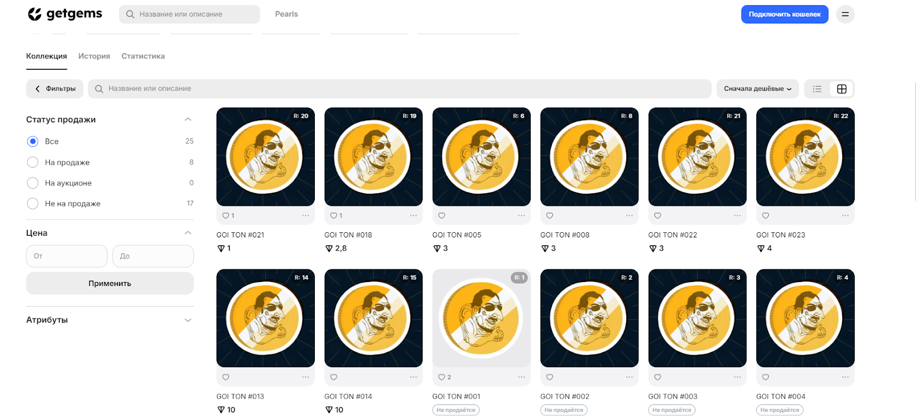Screen dimensions: 916x417
Task: Select the 'На продаже' radio option
Action: (x=33, y=162)
